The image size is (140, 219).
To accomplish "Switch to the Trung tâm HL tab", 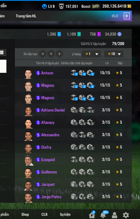I will (x=26, y=16).
